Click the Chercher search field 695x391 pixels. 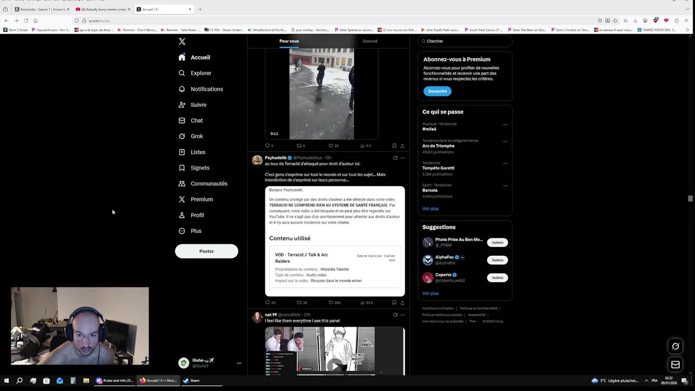[465, 41]
